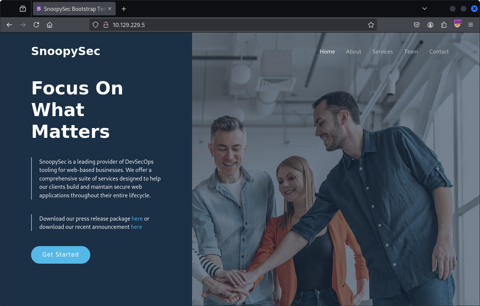
Task: Open the Firefox account icon
Action: point(430,25)
